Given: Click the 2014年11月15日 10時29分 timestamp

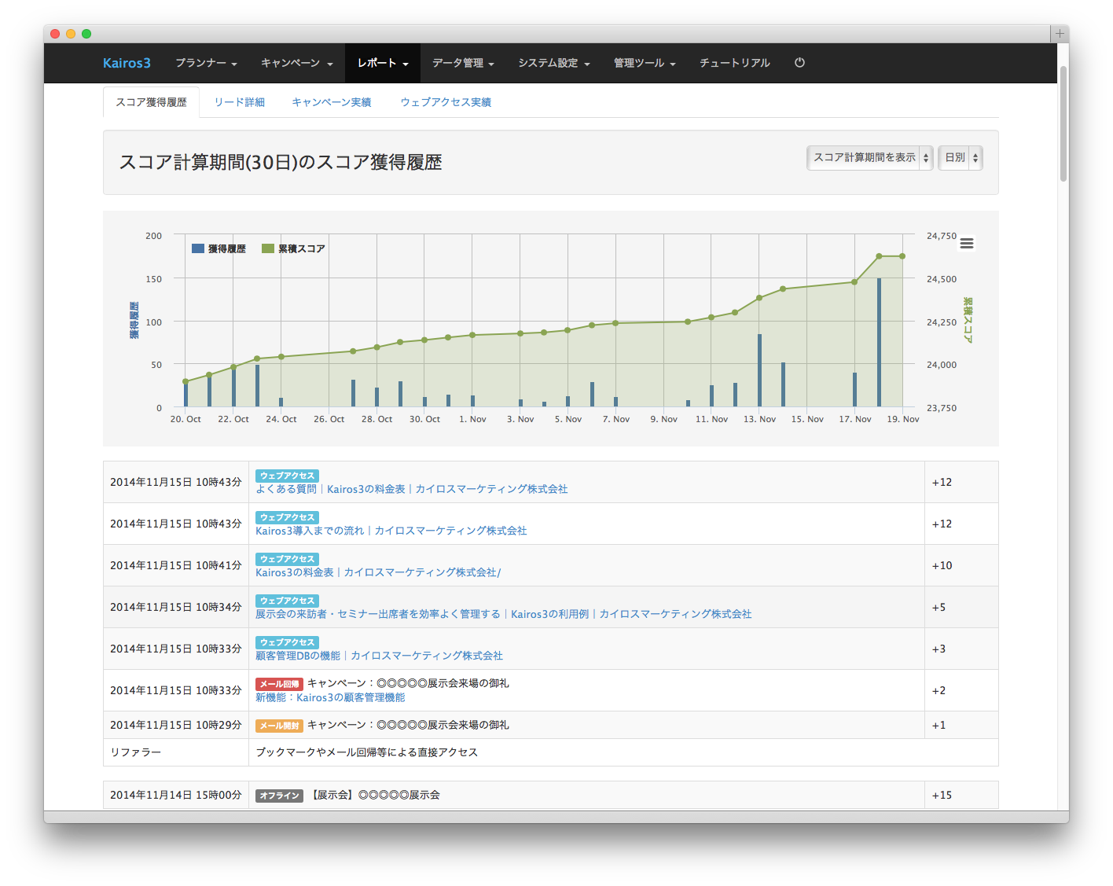Looking at the screenshot, I should 176,725.
